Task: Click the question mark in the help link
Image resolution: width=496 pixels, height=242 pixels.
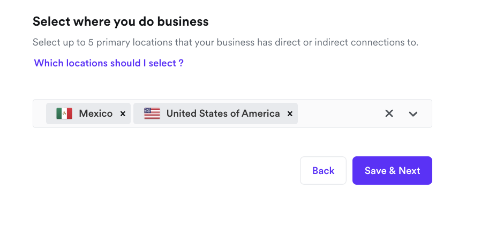Action: pyautogui.click(x=181, y=63)
